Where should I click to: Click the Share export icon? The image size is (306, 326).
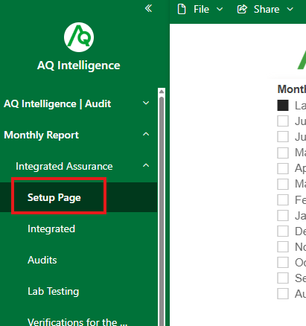(x=242, y=10)
